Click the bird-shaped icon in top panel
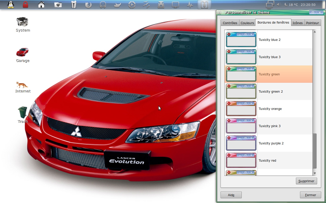Screen dimensions: 326x203 click(117, 5)
